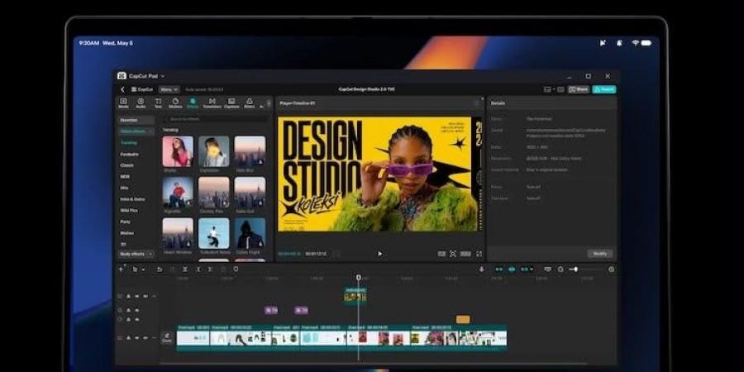Go back with the arrow beside CapCut
The image size is (744, 372).
click(122, 89)
